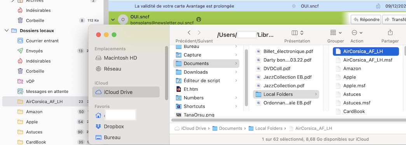The image size is (406, 145).
Task: Open the Grouper dropdown in Finder
Action: [336, 33]
